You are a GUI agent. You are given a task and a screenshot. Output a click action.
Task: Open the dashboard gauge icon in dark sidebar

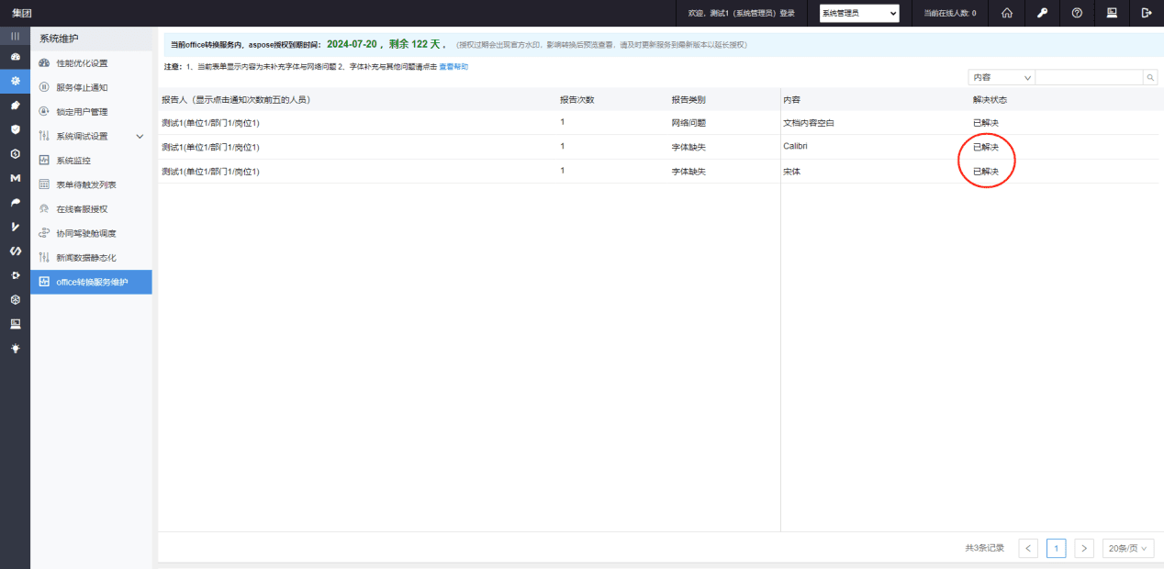point(15,57)
